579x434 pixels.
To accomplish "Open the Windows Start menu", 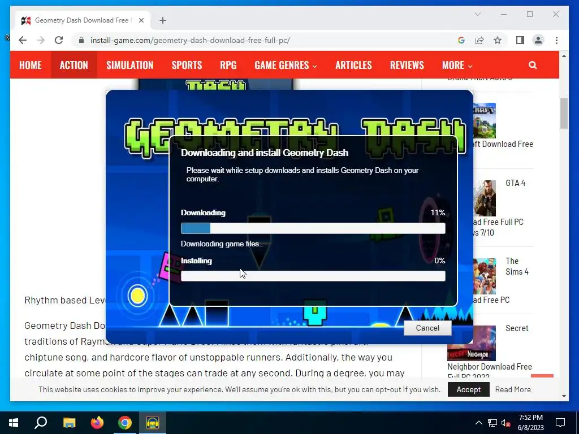I will [x=14, y=423].
